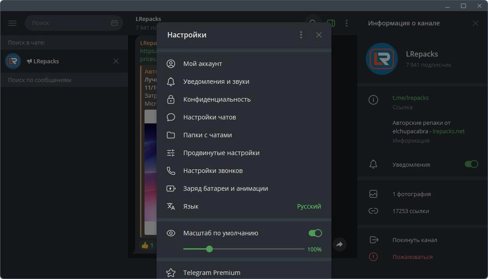
Task: Close the Настройки dialog
Action: click(x=318, y=35)
